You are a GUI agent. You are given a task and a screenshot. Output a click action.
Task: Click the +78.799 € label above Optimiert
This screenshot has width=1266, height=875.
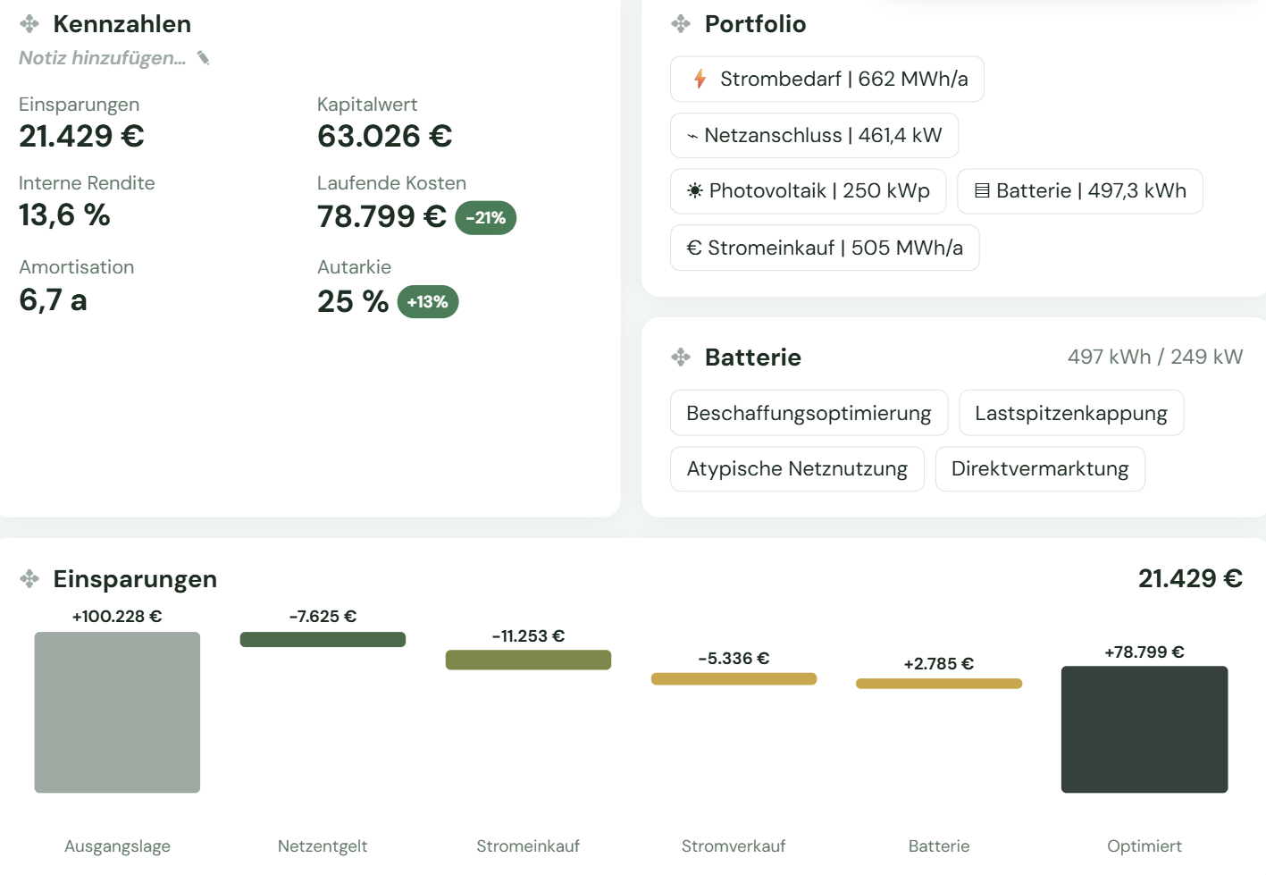pos(1144,652)
